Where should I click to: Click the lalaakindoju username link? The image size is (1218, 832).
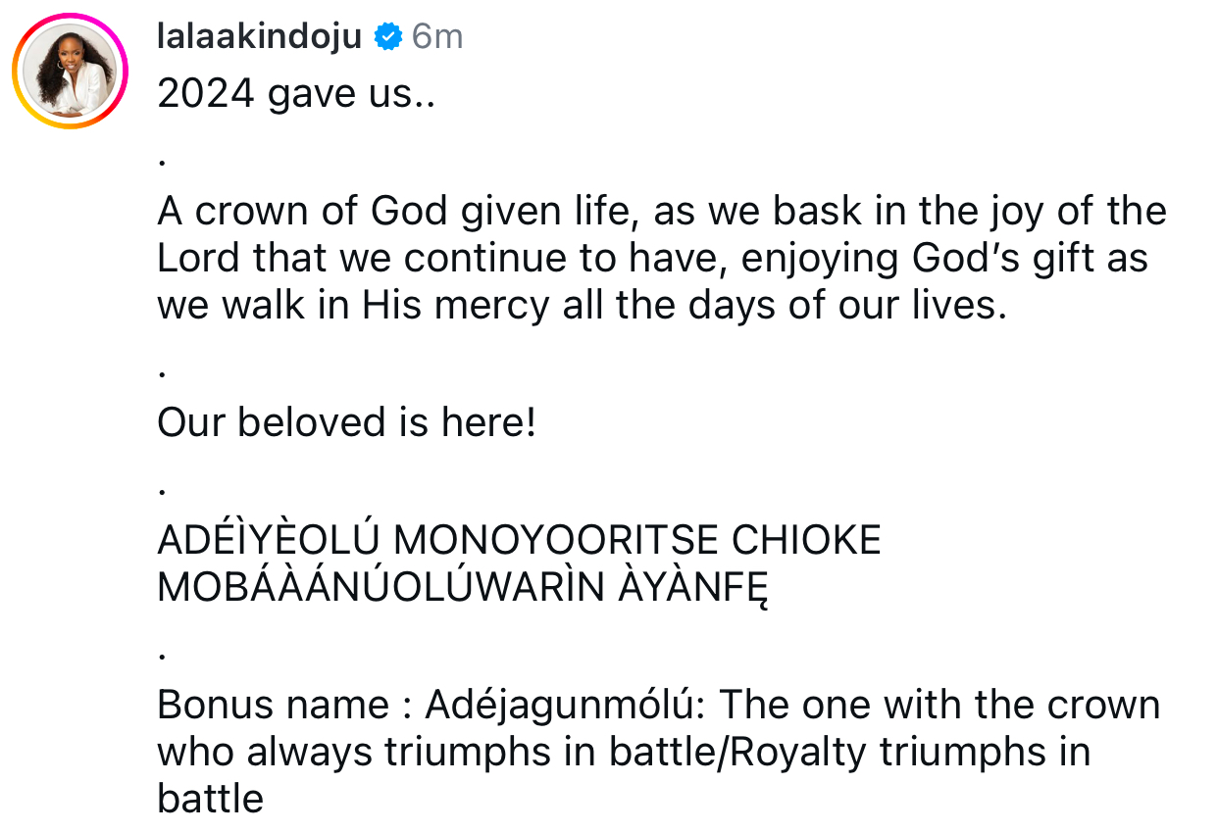(x=259, y=37)
